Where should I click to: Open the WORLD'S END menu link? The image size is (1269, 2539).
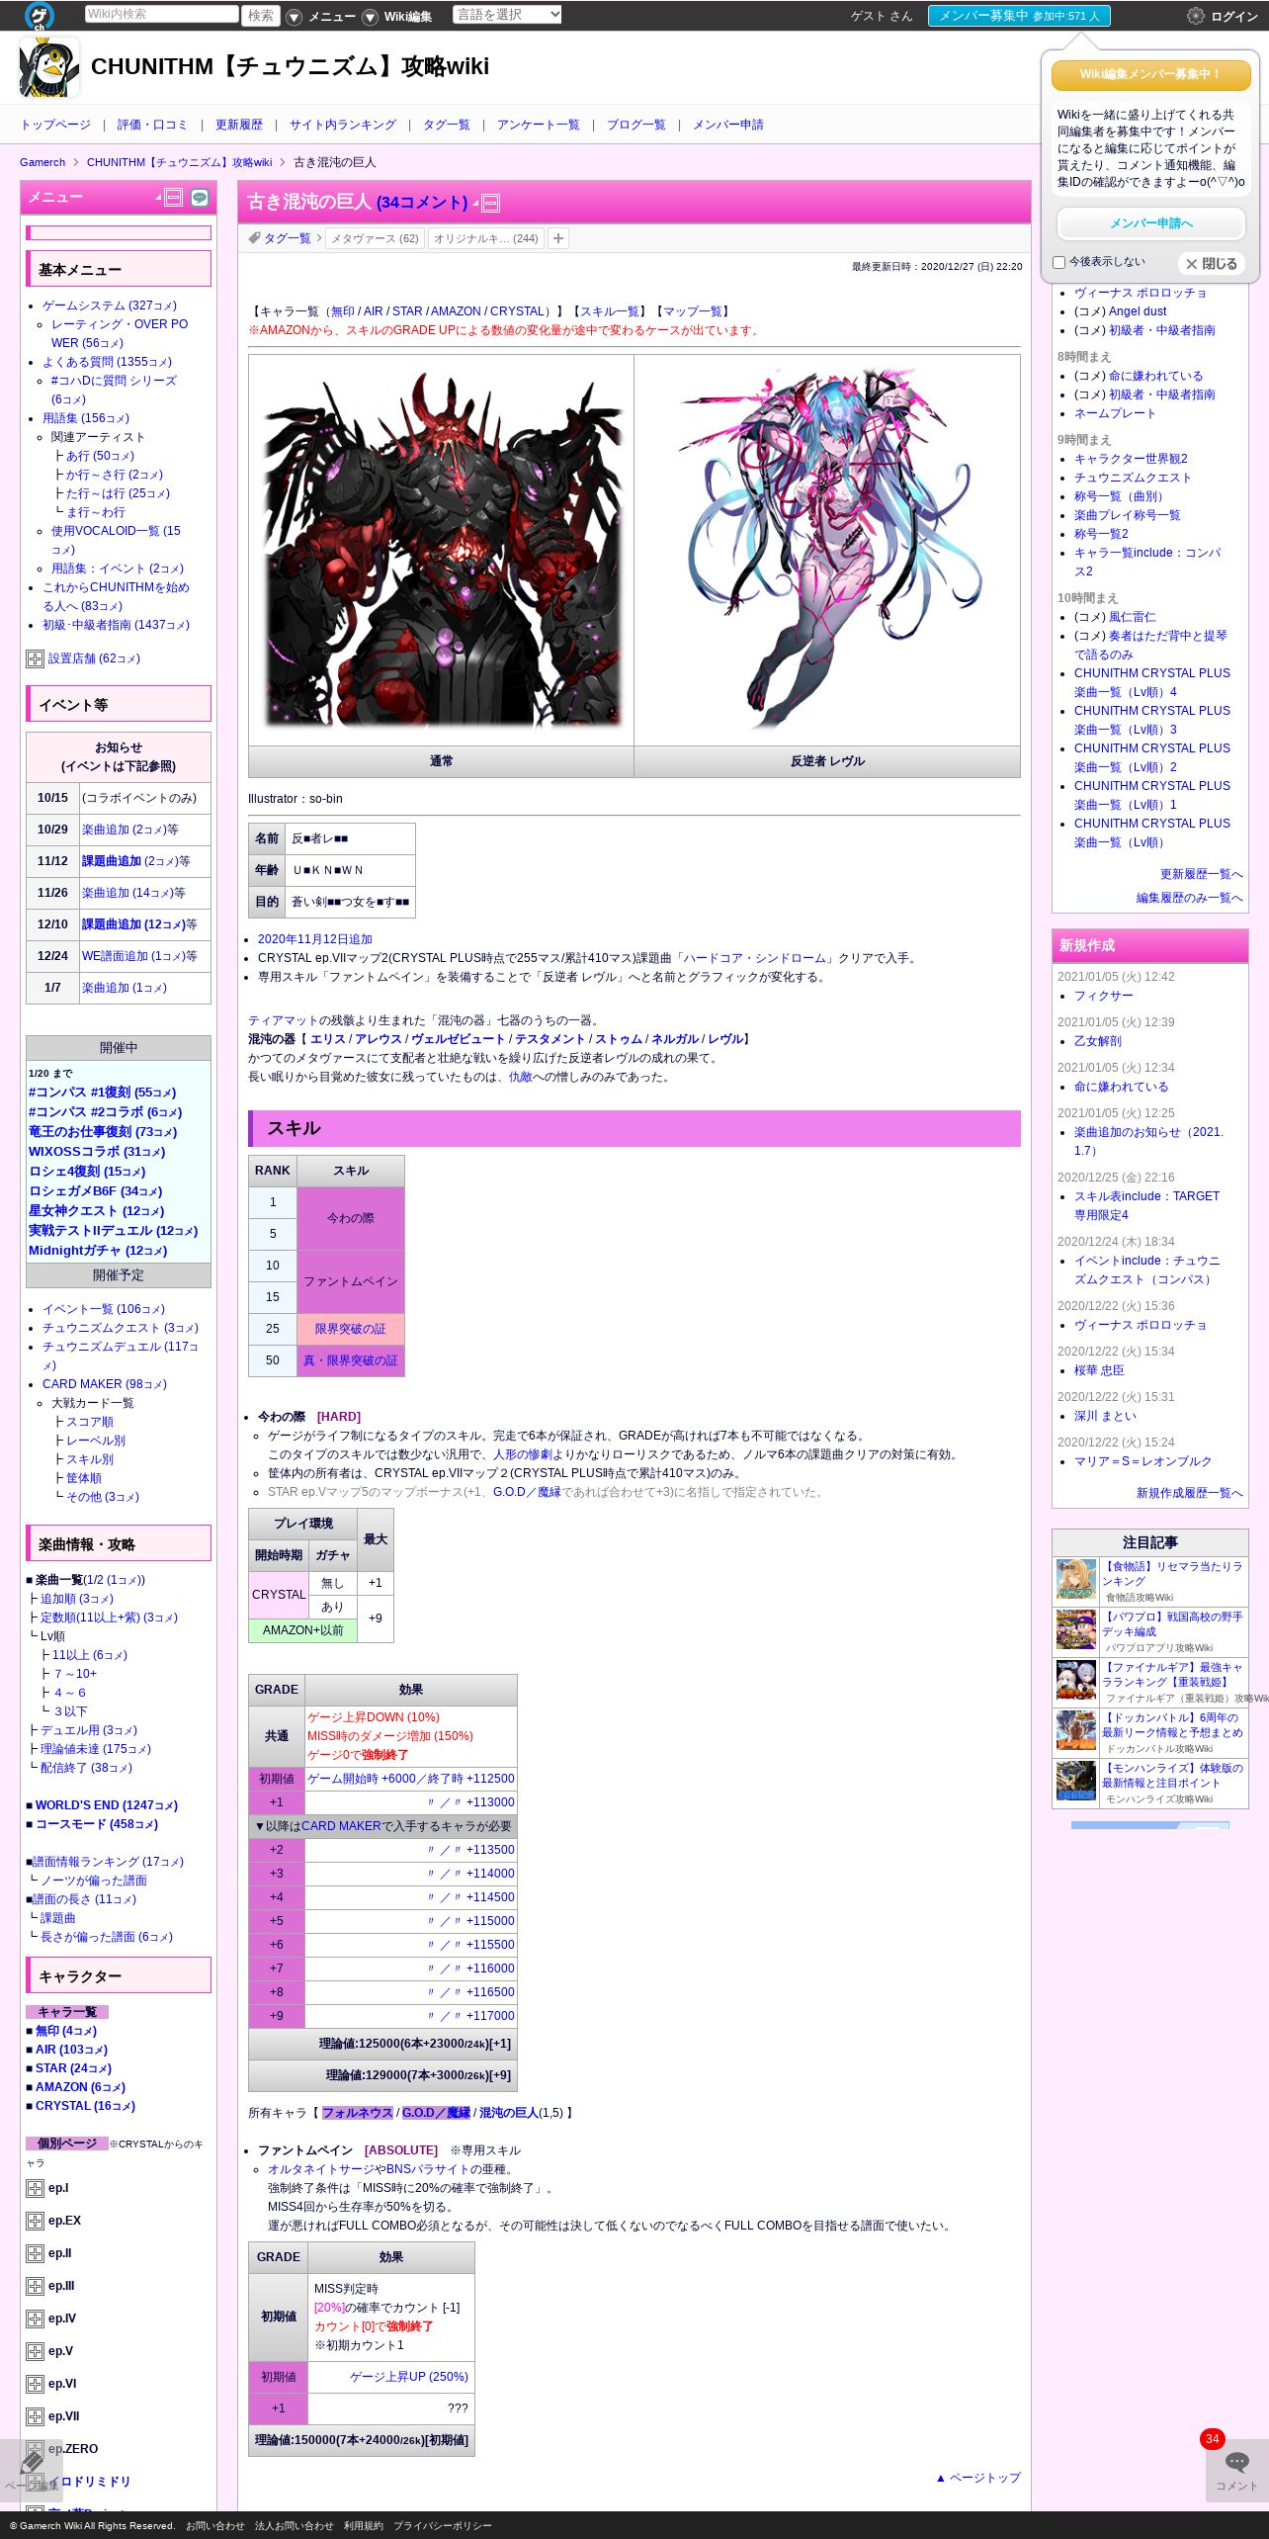coord(107,1805)
